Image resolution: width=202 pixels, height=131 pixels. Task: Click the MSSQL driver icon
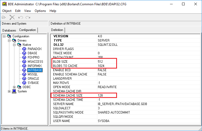24,74
